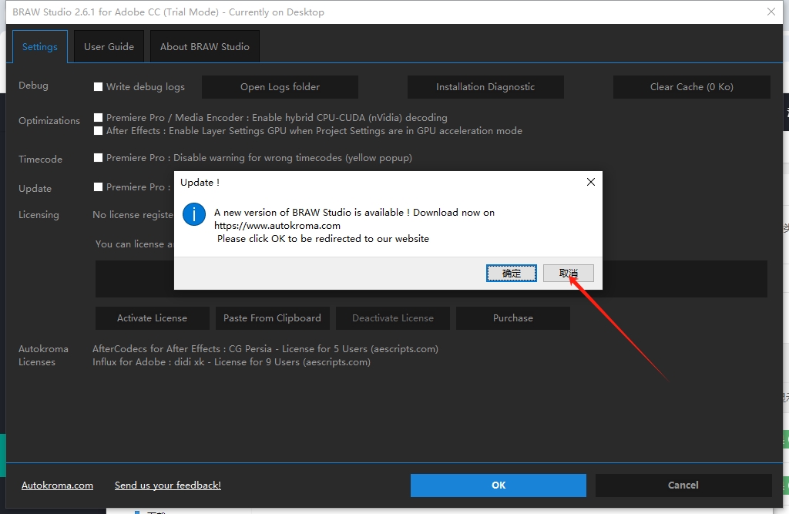Run the Installation Diagnostic
The width and height of the screenshot is (789, 514).
(485, 87)
